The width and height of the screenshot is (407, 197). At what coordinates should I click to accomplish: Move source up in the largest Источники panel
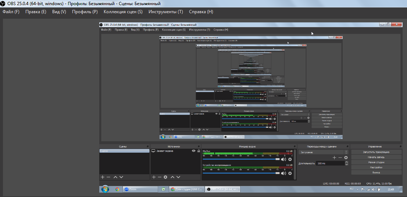(172, 177)
